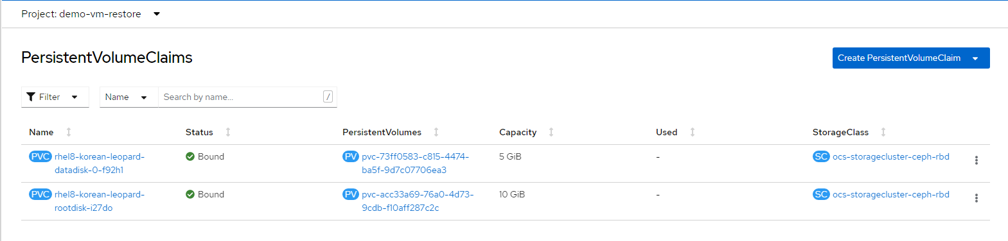Screen dimensions: 1008x241
Task: Open PVC rhel8-korean-leopard-rootdisk-i27do link
Action: pos(100,201)
